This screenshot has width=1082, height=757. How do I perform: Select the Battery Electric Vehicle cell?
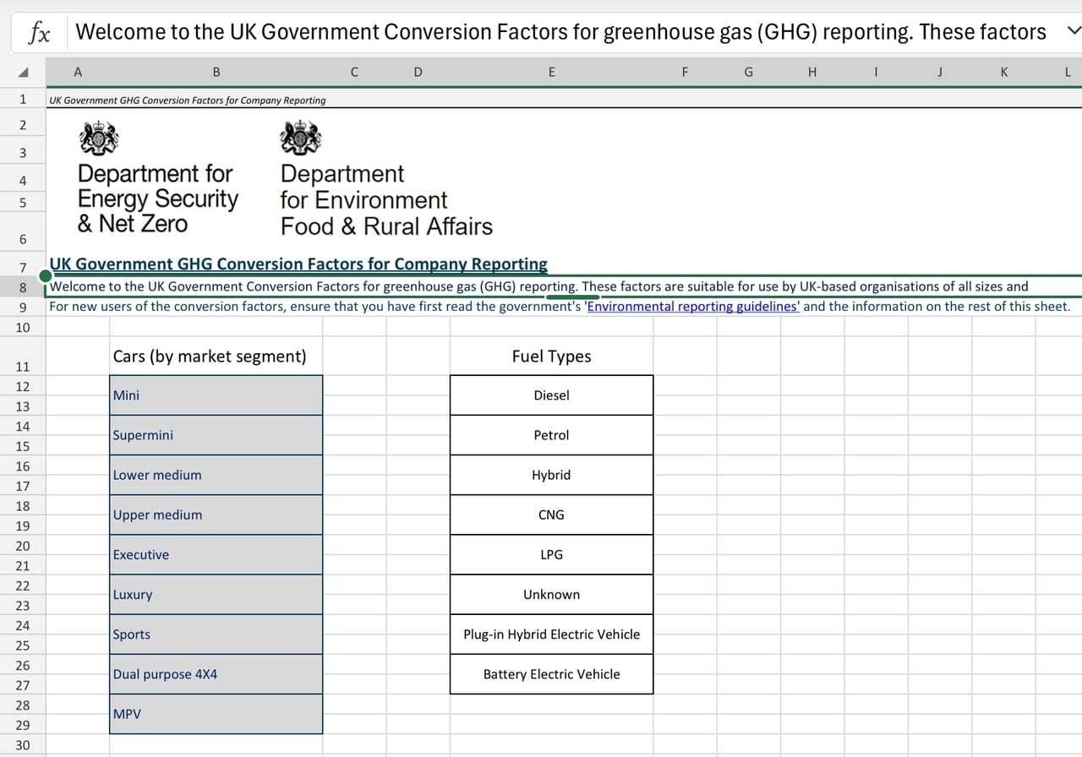tap(552, 674)
